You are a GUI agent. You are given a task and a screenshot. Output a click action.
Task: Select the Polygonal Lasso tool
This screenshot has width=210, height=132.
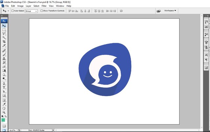click(4, 34)
